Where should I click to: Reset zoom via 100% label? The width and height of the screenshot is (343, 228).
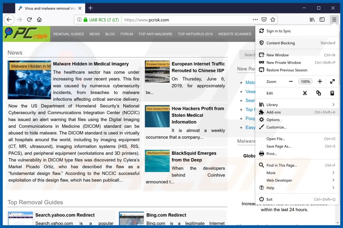coord(305,81)
